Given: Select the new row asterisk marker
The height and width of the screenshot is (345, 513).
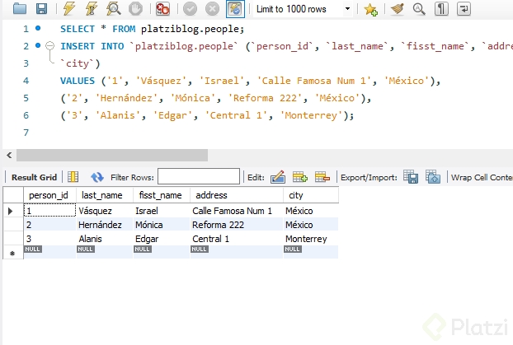Looking at the screenshot, I should pos(12,254).
